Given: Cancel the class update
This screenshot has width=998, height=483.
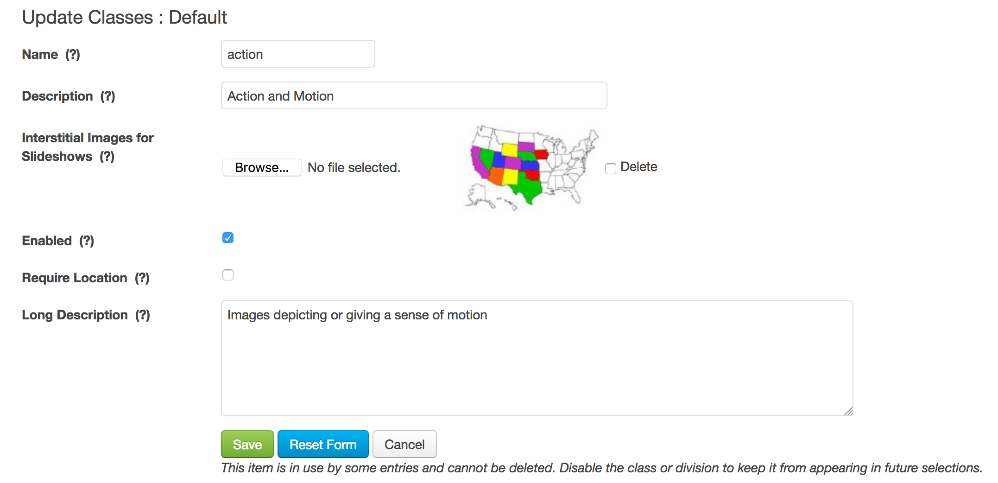Looking at the screenshot, I should (x=404, y=445).
